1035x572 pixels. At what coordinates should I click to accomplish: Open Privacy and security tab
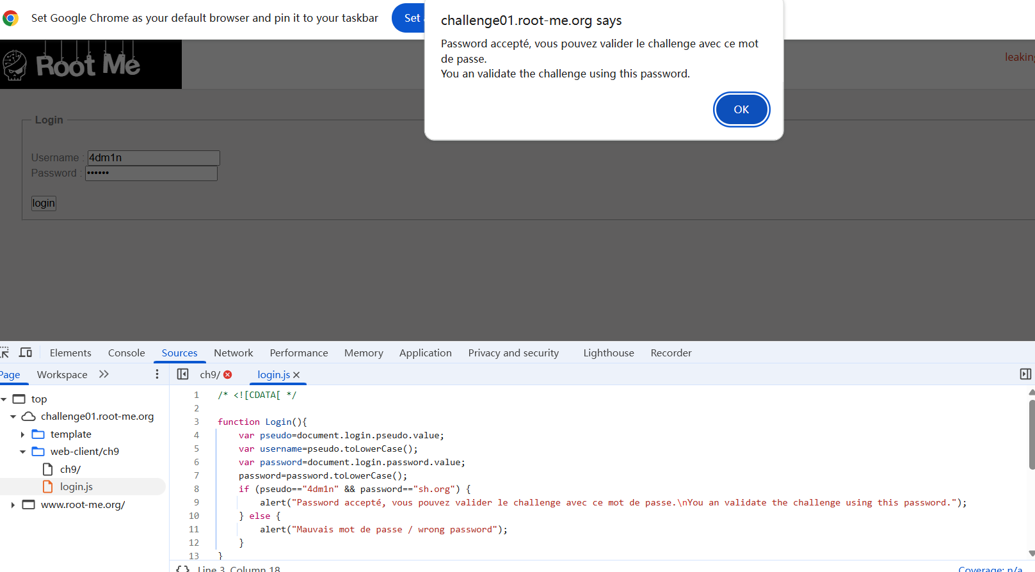click(x=513, y=353)
